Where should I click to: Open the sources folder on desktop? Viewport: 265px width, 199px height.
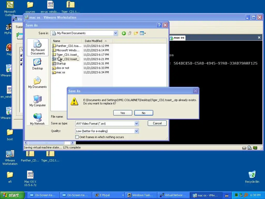coord(30,7)
